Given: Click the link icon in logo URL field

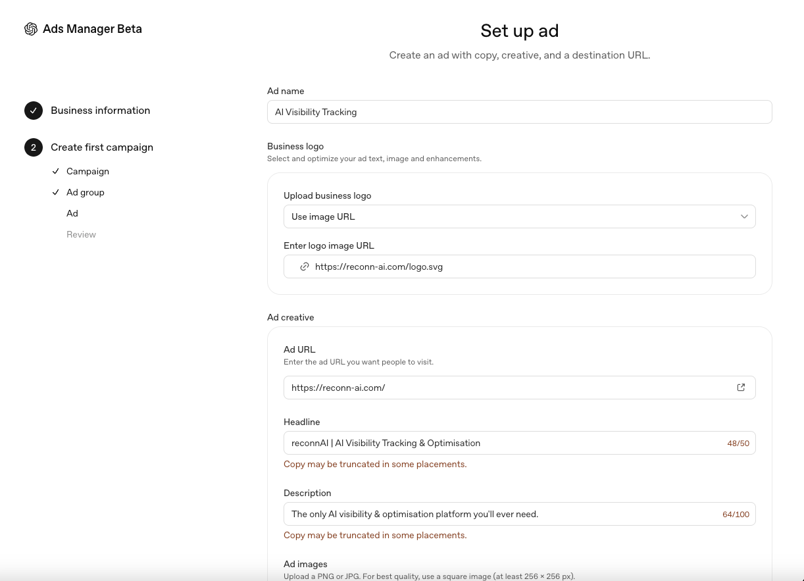Looking at the screenshot, I should 305,266.
